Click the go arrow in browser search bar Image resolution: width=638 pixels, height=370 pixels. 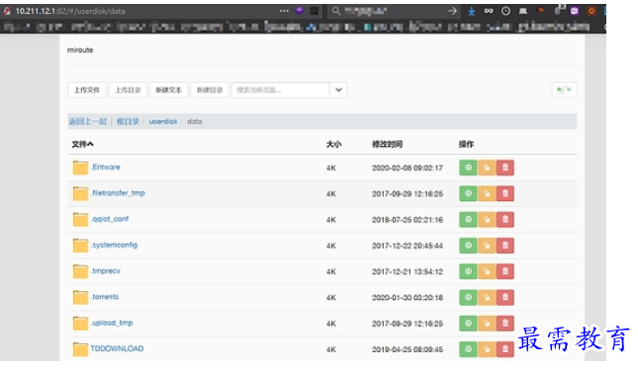[452, 11]
